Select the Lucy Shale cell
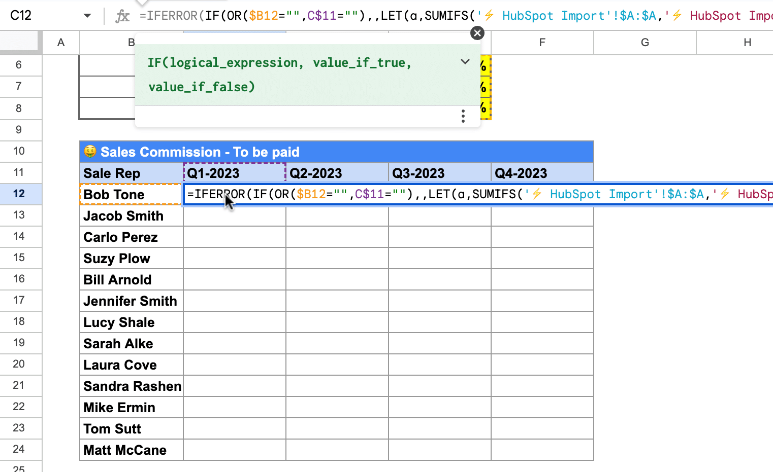 pos(132,322)
